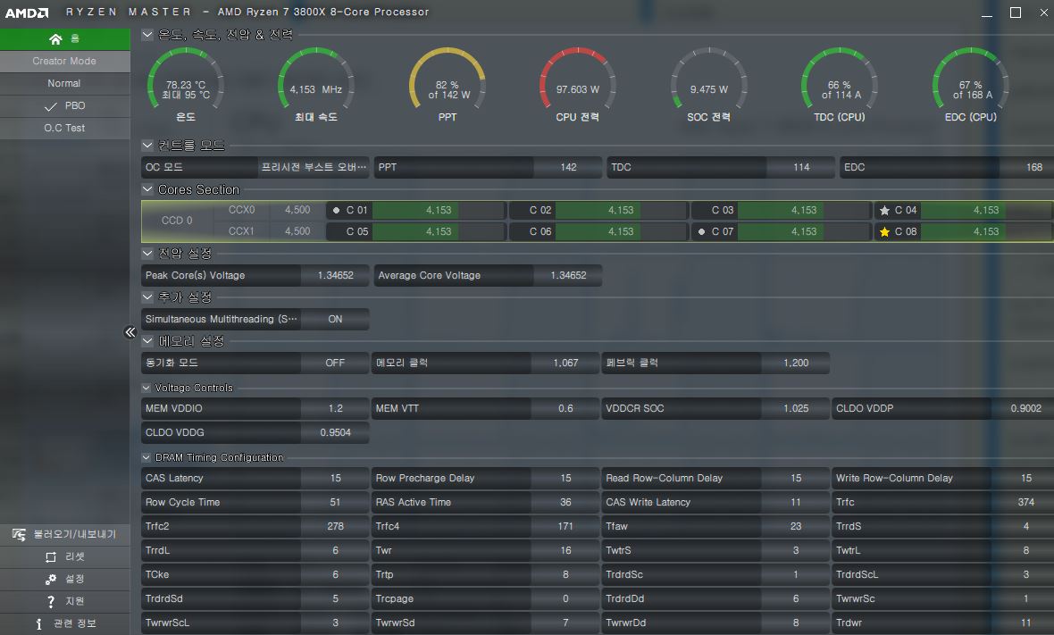Click the PPT value field 142
The width and height of the screenshot is (1054, 635).
tap(568, 167)
